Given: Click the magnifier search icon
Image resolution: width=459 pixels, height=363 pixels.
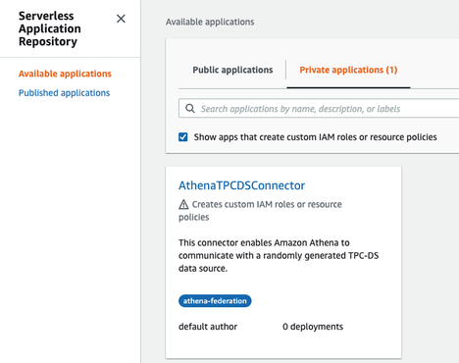Looking at the screenshot, I should click(x=190, y=108).
